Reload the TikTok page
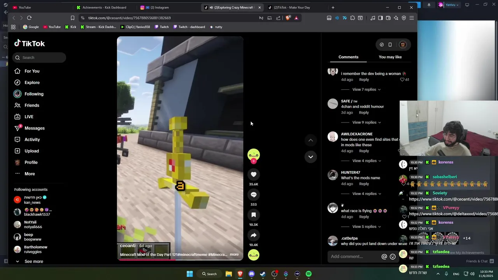 point(29,18)
